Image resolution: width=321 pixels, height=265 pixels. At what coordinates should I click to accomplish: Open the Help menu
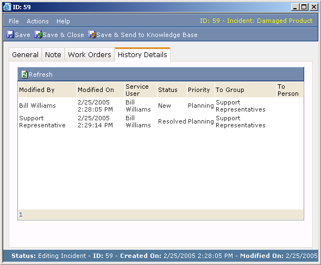pyautogui.click(x=63, y=21)
